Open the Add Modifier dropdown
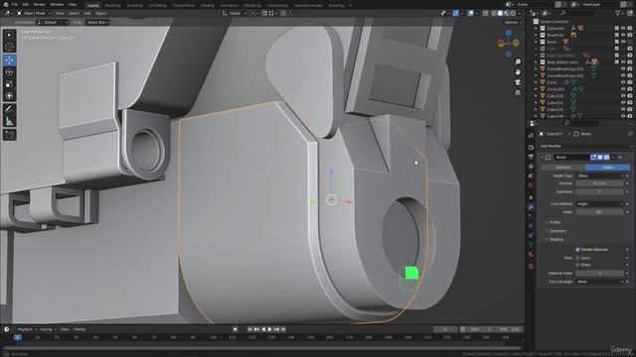The height and width of the screenshot is (357, 636). (x=585, y=146)
